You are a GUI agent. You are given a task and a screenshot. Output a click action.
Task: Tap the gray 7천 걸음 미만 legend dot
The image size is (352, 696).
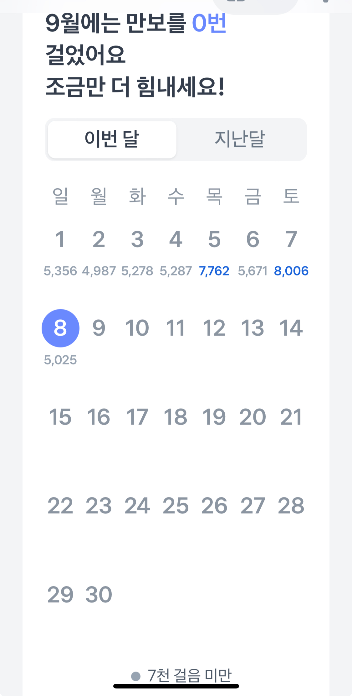pyautogui.click(x=136, y=676)
